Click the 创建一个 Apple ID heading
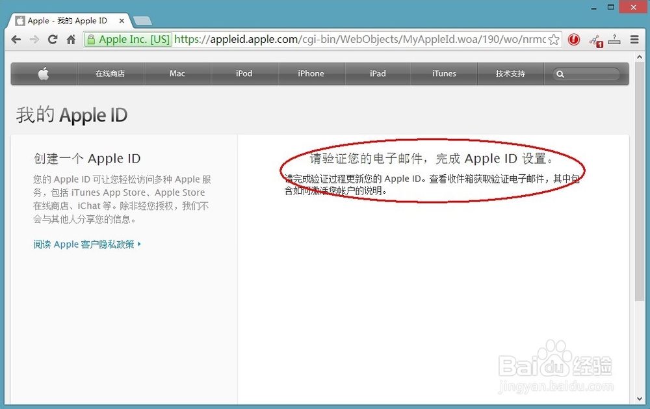The height and width of the screenshot is (409, 650). pos(87,159)
